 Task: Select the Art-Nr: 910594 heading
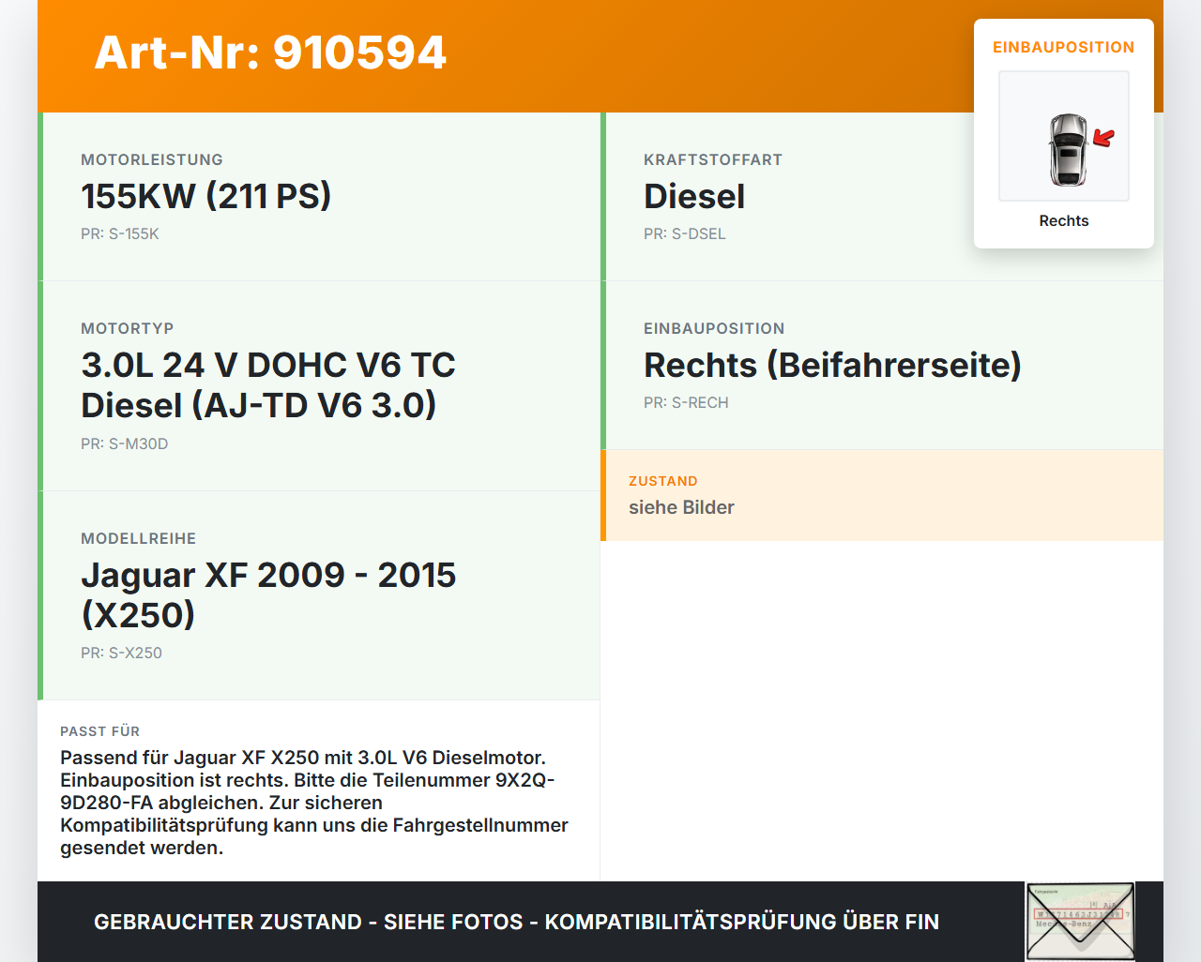pos(270,53)
